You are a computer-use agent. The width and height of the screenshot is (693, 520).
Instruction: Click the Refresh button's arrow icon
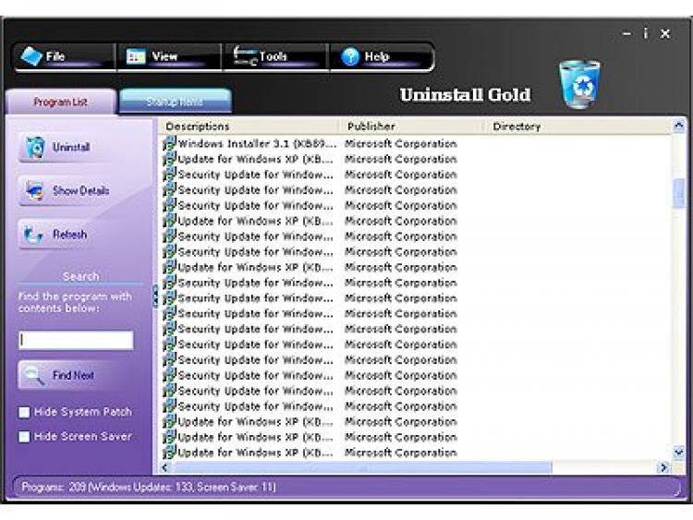pyautogui.click(x=33, y=235)
